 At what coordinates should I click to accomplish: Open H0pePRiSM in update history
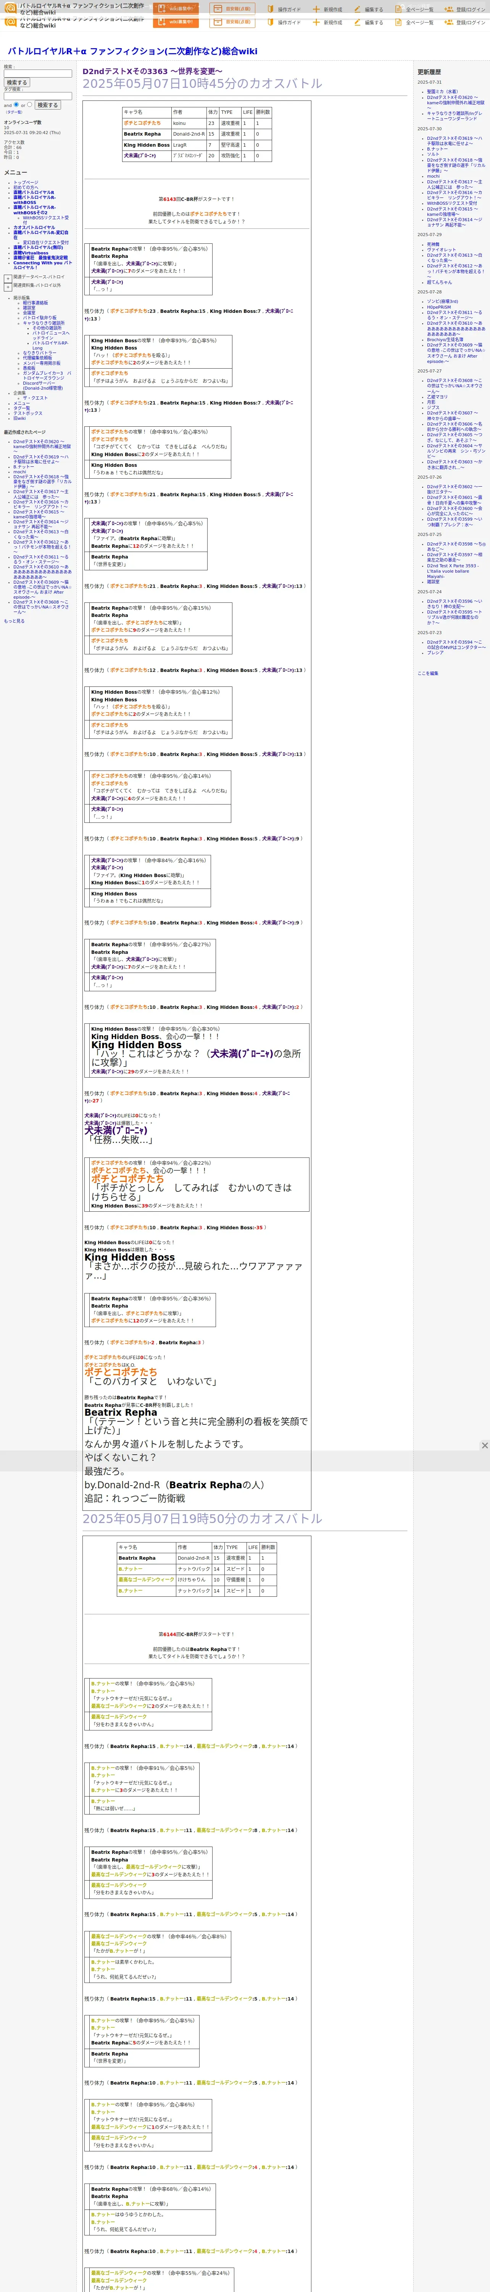pyautogui.click(x=439, y=307)
